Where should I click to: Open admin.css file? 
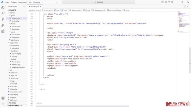[x=15, y=73]
